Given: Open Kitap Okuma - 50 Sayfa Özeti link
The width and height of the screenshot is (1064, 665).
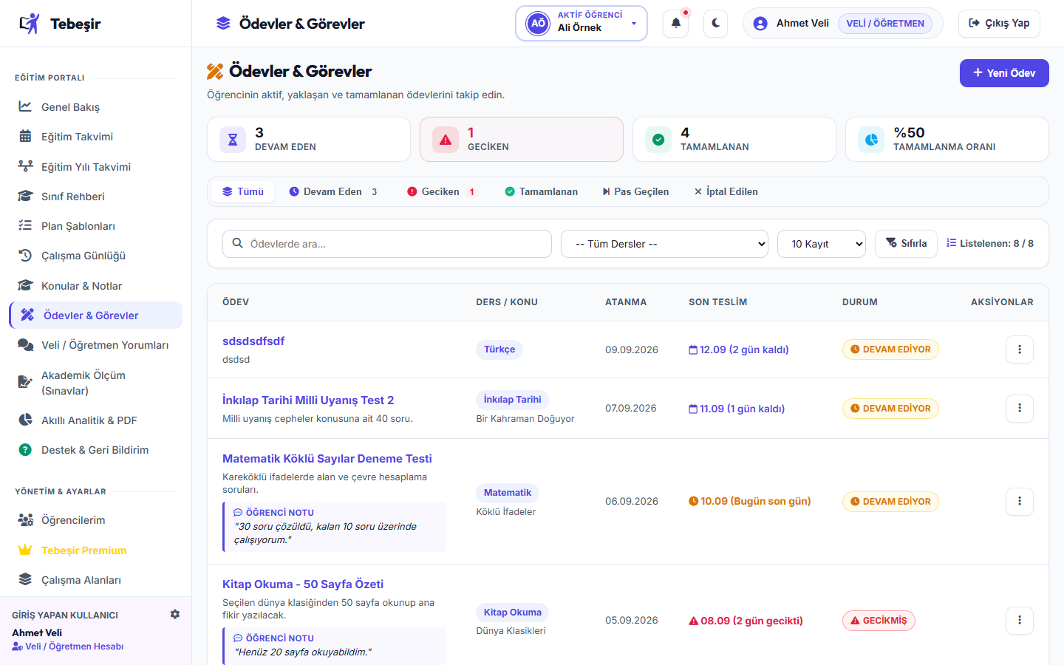Looking at the screenshot, I should [303, 584].
